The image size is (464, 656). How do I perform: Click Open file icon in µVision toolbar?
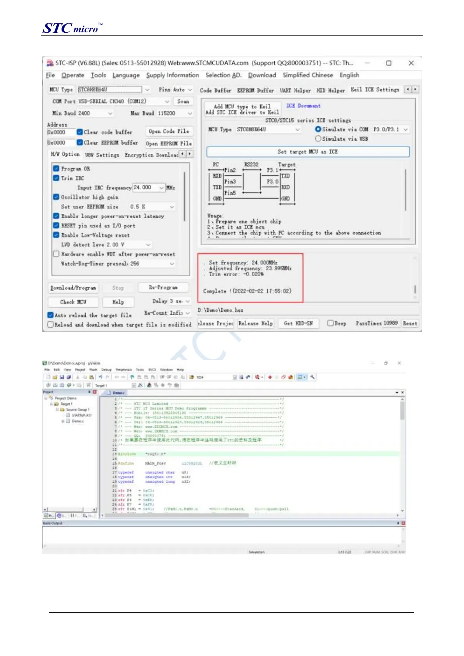(55, 377)
